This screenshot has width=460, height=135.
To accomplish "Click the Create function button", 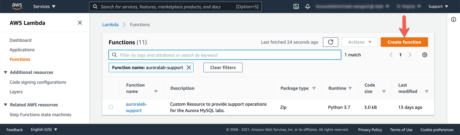I will pos(404,42).
